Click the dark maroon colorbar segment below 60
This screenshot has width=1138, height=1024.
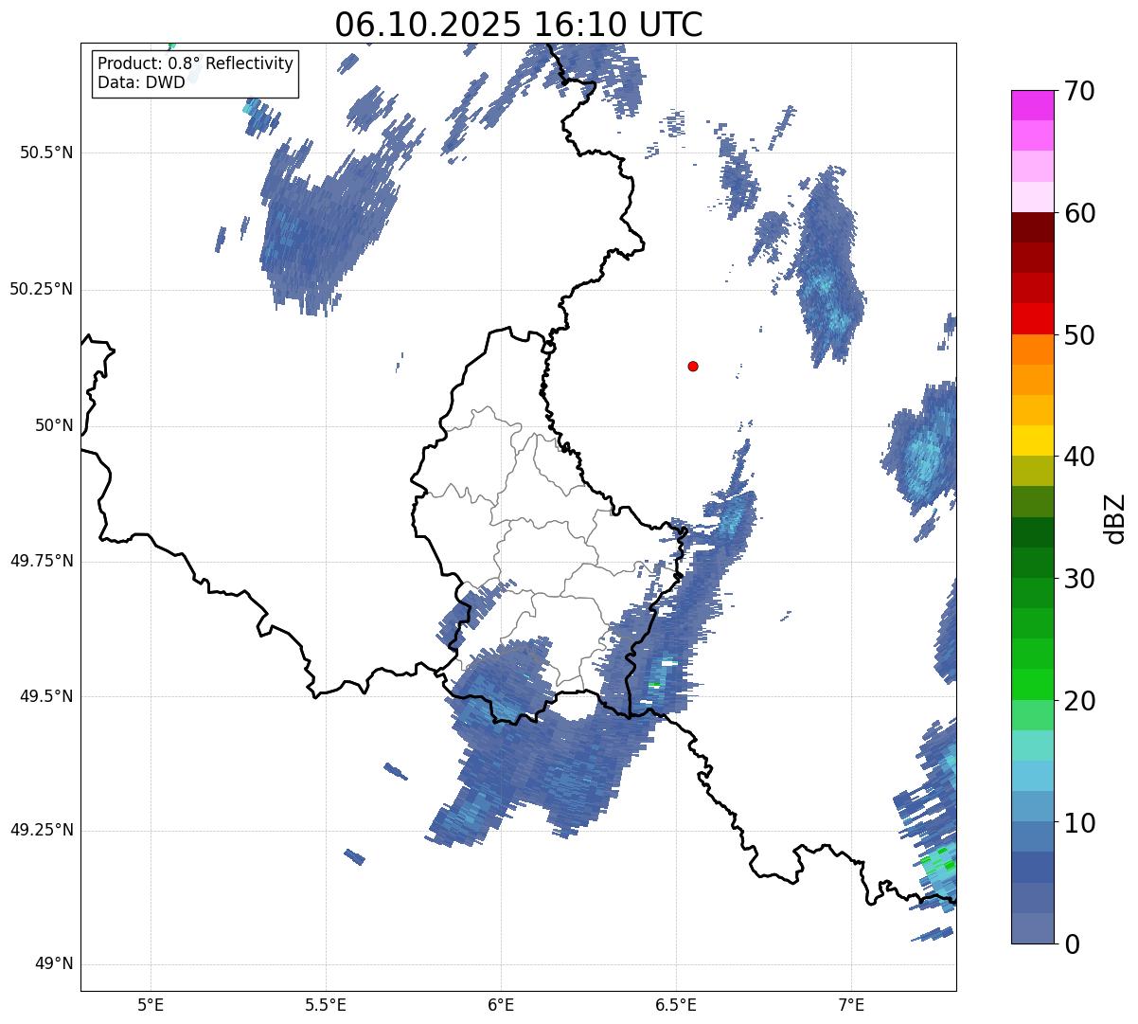pos(1033,227)
